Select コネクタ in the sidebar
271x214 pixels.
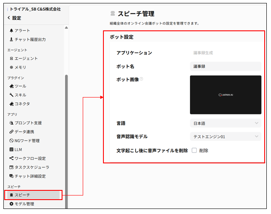22,104
